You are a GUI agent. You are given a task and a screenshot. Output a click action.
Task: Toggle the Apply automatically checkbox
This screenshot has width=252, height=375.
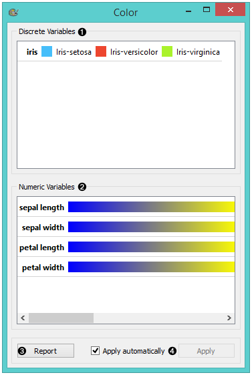[95, 351]
